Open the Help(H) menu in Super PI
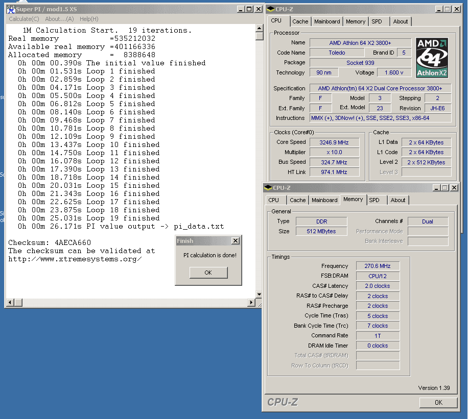The image size is (468, 419). [89, 19]
